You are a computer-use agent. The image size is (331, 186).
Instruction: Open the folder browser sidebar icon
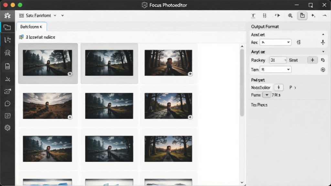pos(7,27)
